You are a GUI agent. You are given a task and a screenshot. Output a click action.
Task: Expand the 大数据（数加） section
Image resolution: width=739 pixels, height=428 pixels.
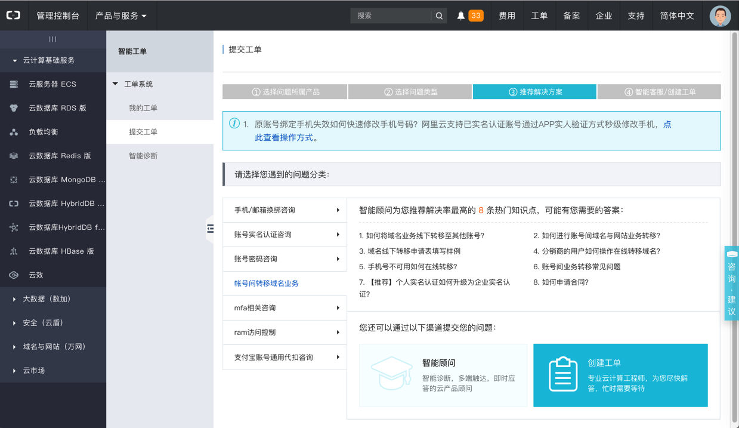pyautogui.click(x=53, y=299)
